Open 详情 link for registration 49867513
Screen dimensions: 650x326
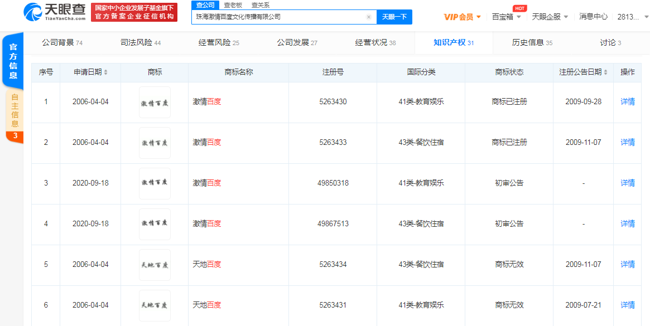point(628,224)
